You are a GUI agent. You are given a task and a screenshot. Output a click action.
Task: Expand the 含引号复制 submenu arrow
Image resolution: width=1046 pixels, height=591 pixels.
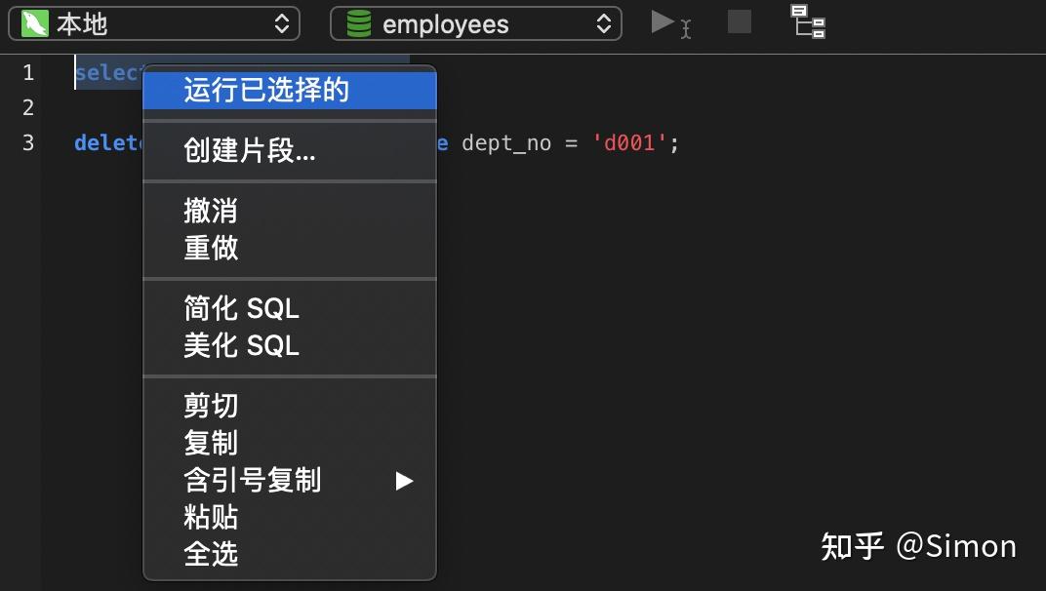tap(404, 480)
